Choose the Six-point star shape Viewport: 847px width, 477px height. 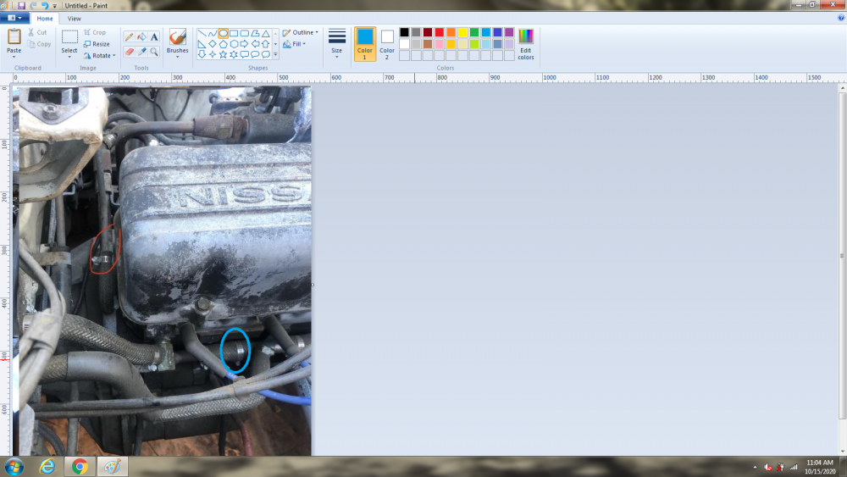(234, 54)
